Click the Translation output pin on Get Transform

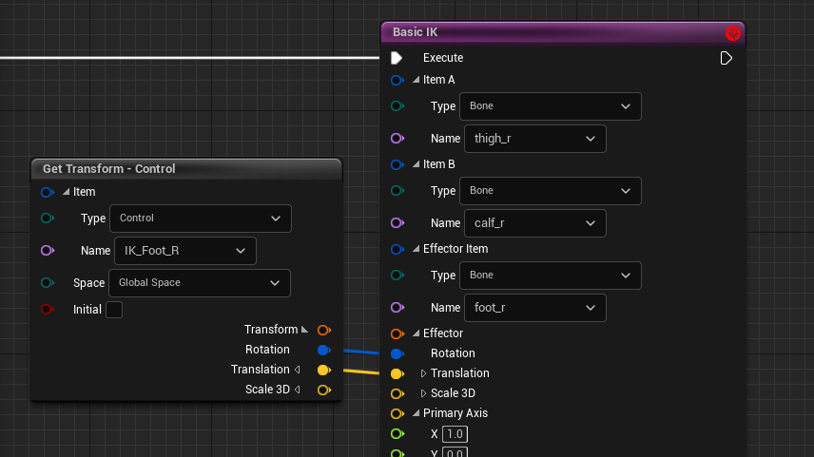tap(324, 370)
